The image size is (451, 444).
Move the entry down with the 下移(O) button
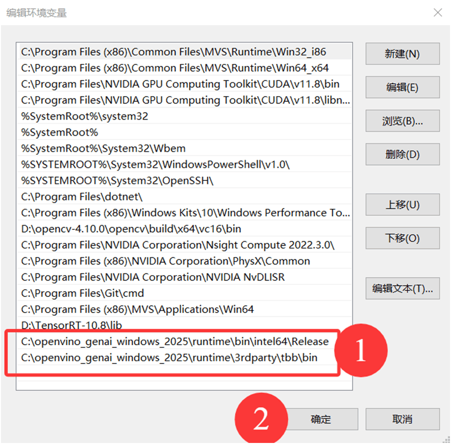(x=402, y=238)
